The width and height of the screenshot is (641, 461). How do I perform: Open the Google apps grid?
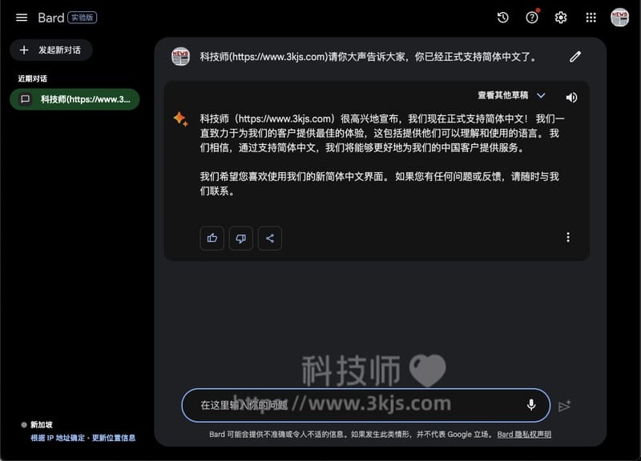(591, 18)
